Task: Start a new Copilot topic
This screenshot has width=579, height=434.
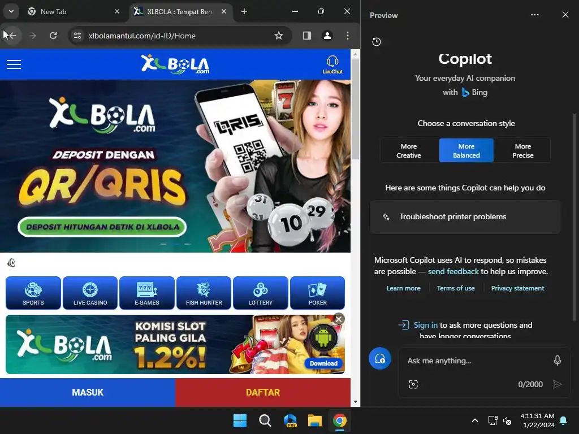Action: 380,358
